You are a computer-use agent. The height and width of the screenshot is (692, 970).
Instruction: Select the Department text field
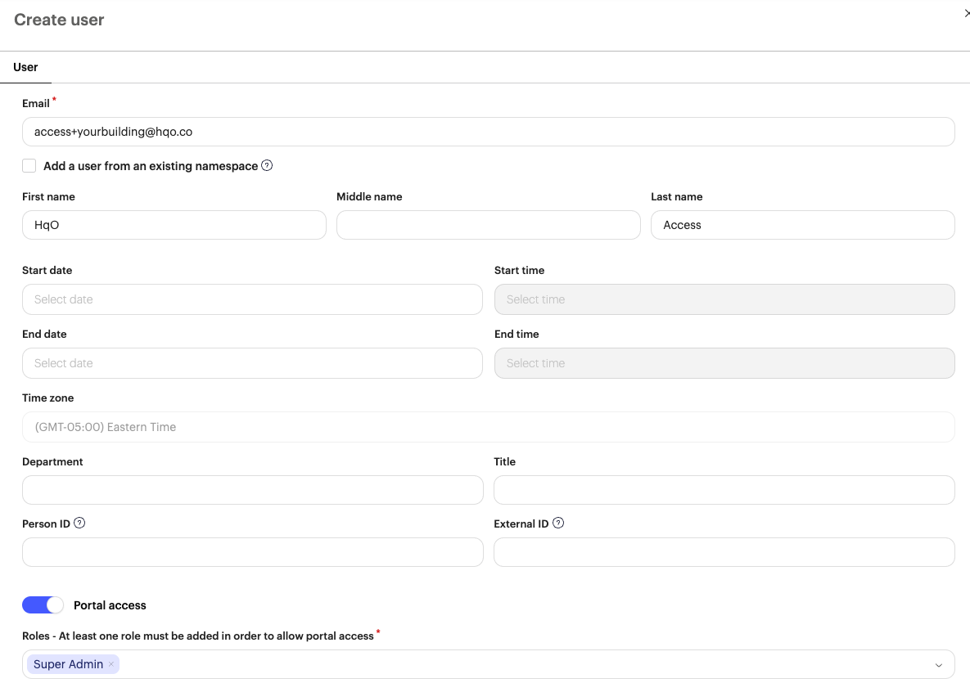pos(252,490)
